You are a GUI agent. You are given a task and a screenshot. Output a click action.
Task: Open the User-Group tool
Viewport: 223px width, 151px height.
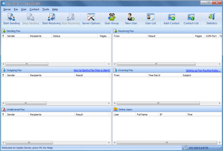coord(111,19)
